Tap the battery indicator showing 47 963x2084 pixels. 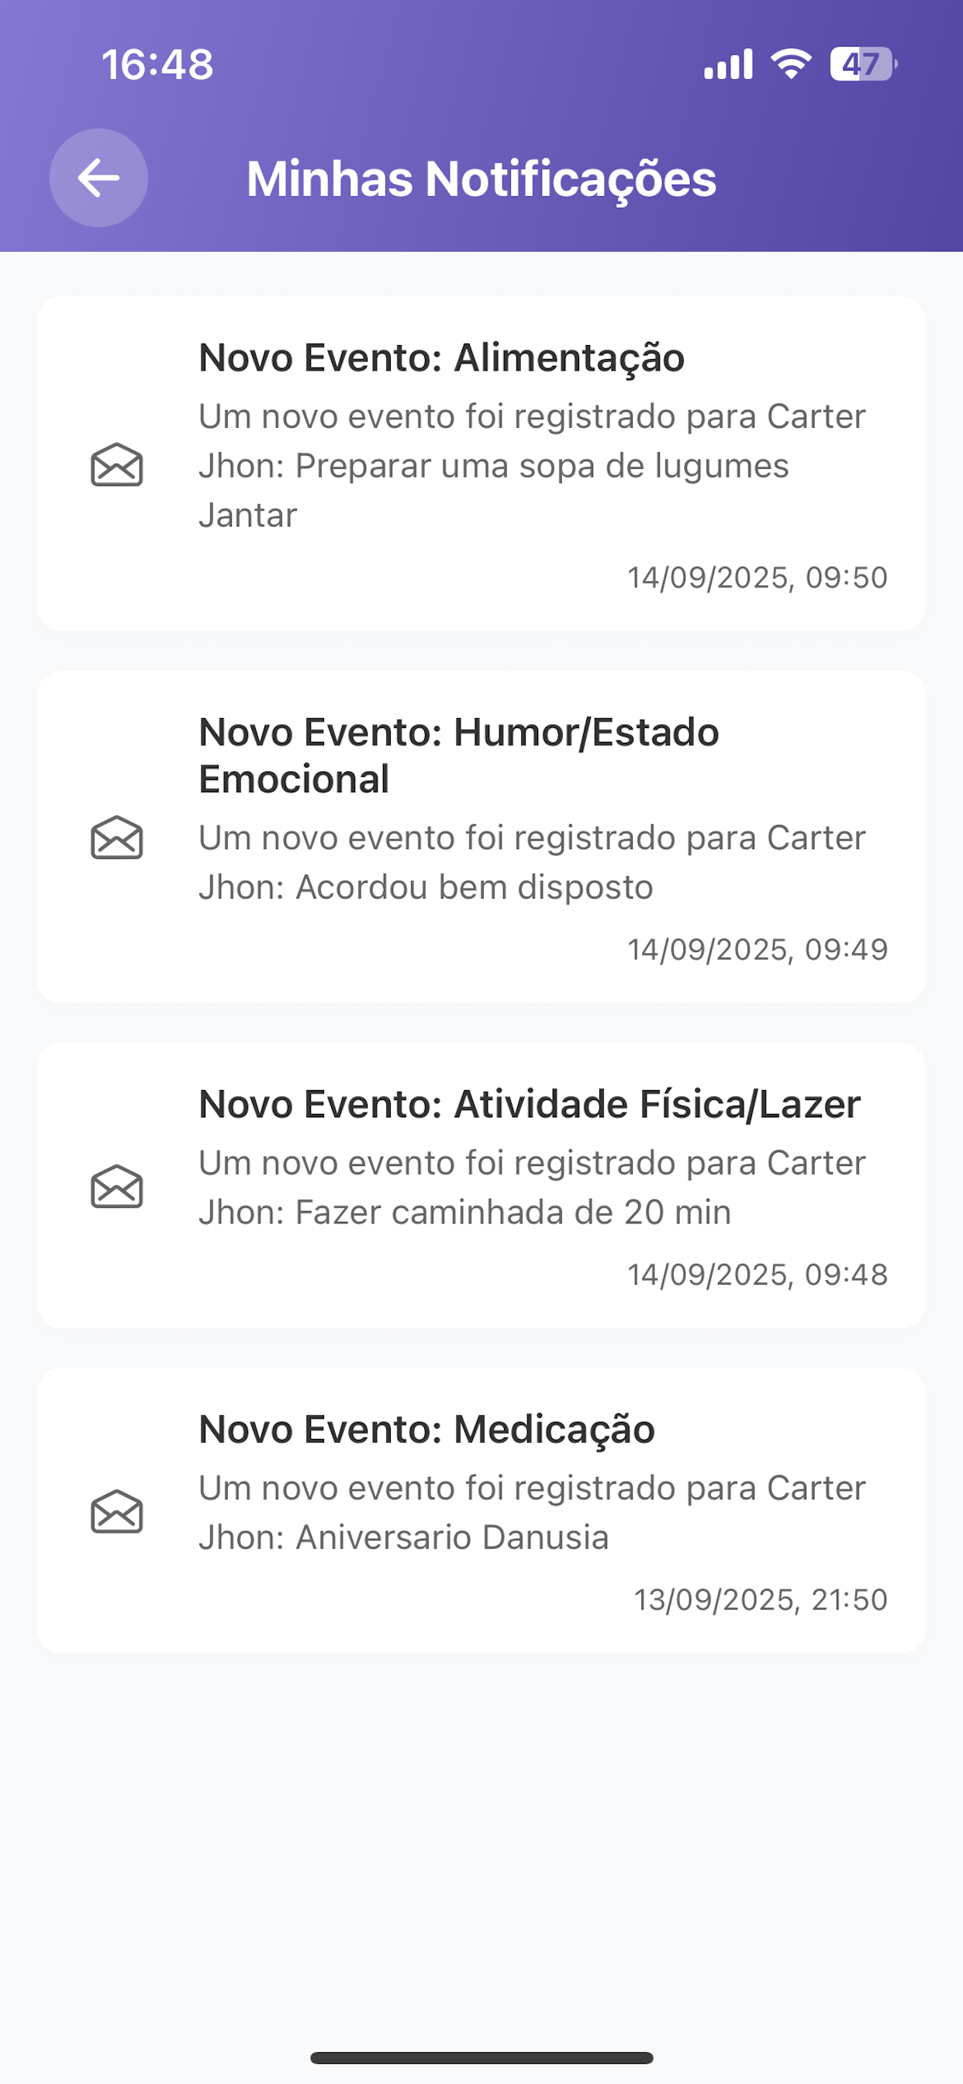[864, 64]
